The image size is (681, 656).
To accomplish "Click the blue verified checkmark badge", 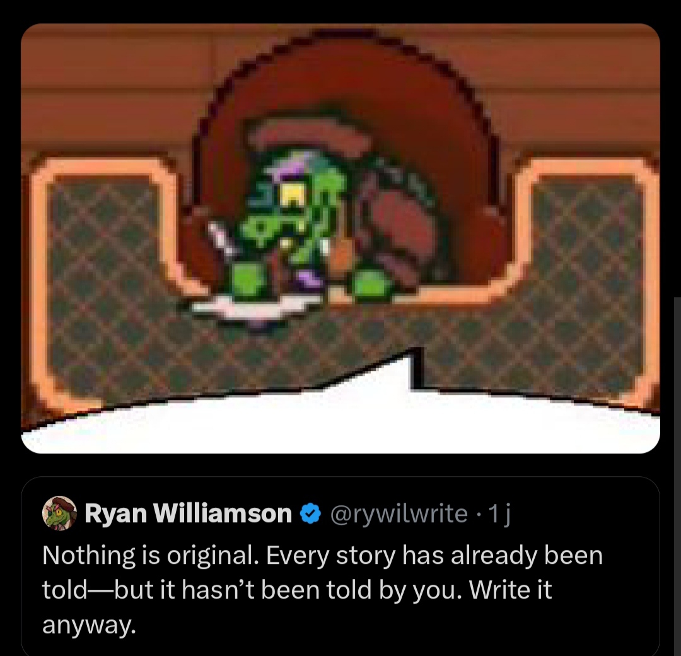I will click(x=310, y=514).
